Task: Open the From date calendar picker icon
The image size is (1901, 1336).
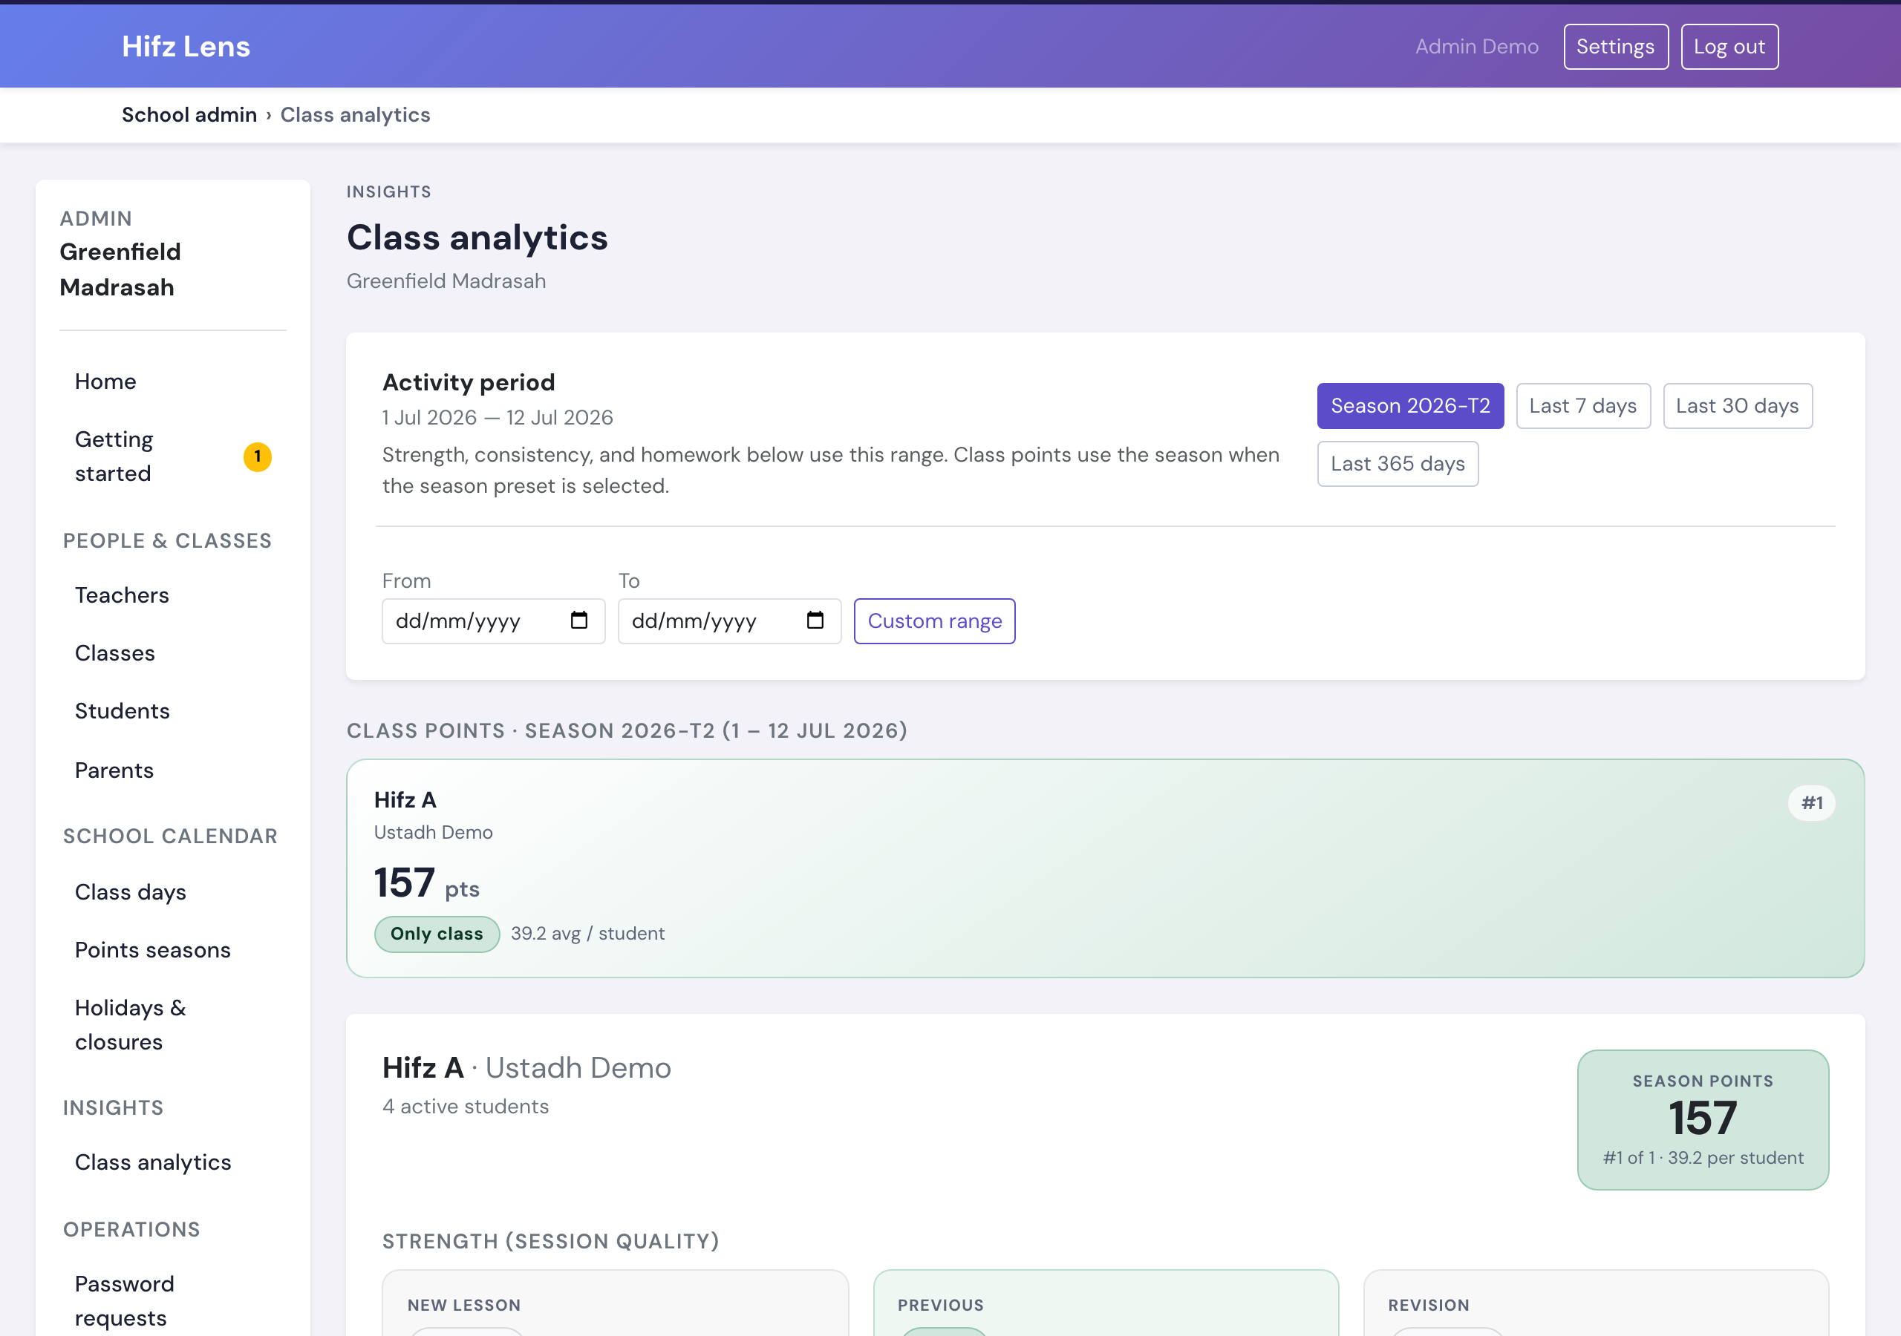Action: point(578,620)
